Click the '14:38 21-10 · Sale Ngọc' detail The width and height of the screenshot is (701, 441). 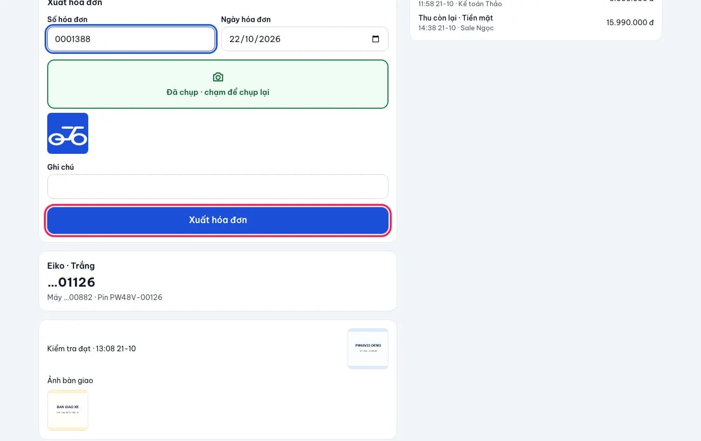point(456,28)
